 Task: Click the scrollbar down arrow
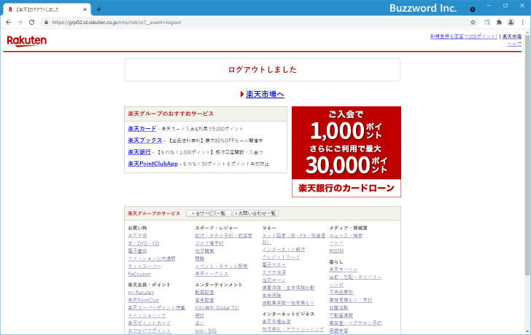coord(527,331)
